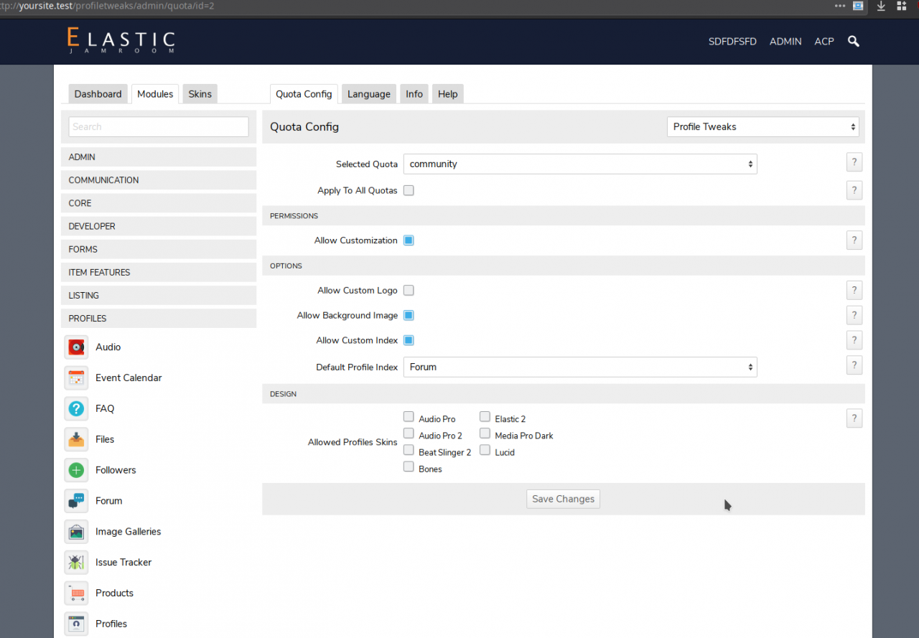Enable the Apply To All Quotas checkbox
The image size is (919, 638).
[x=409, y=191]
